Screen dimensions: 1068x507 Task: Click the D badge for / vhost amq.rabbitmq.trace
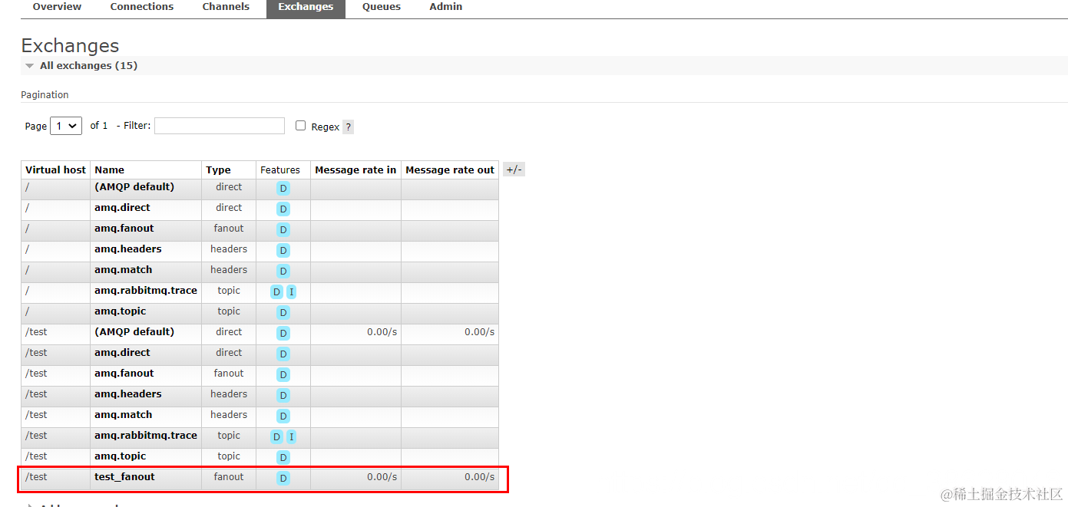(x=276, y=292)
